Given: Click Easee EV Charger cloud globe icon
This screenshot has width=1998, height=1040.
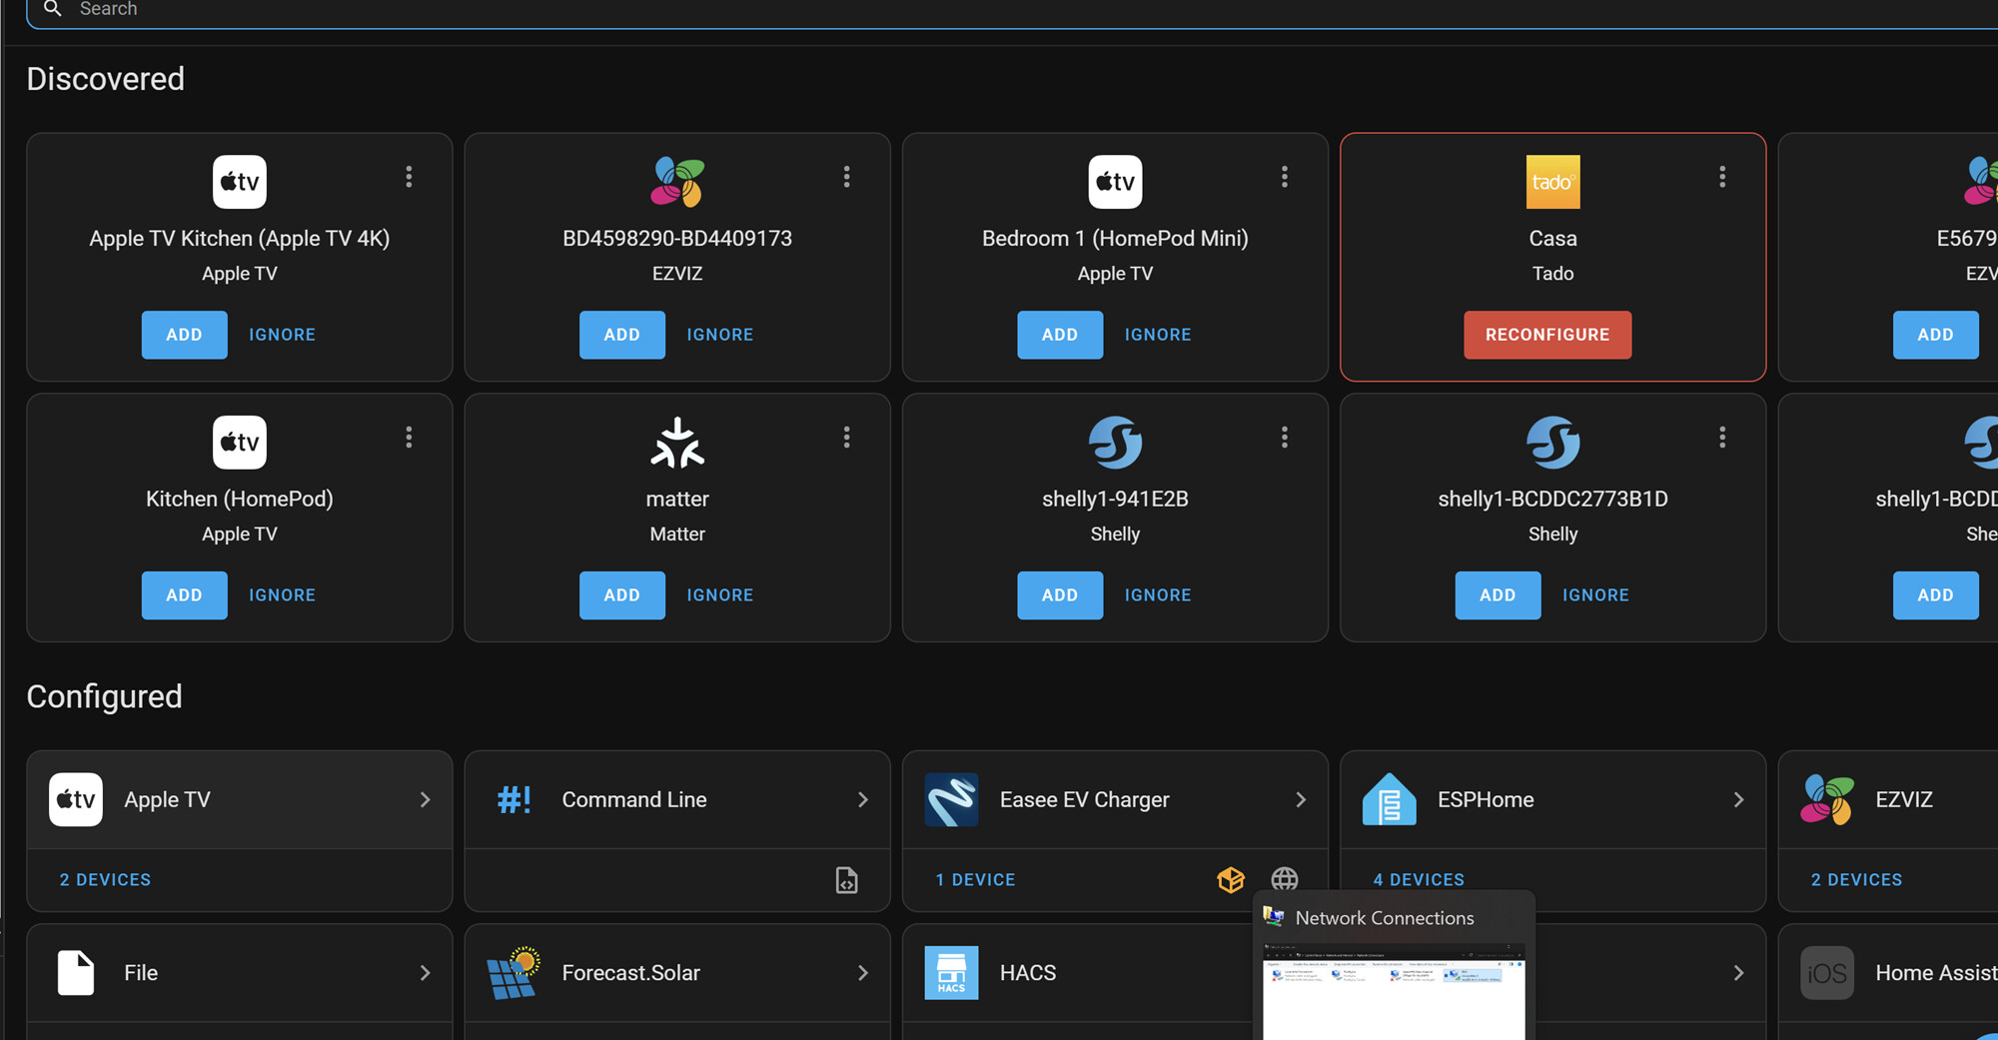Looking at the screenshot, I should pos(1284,879).
